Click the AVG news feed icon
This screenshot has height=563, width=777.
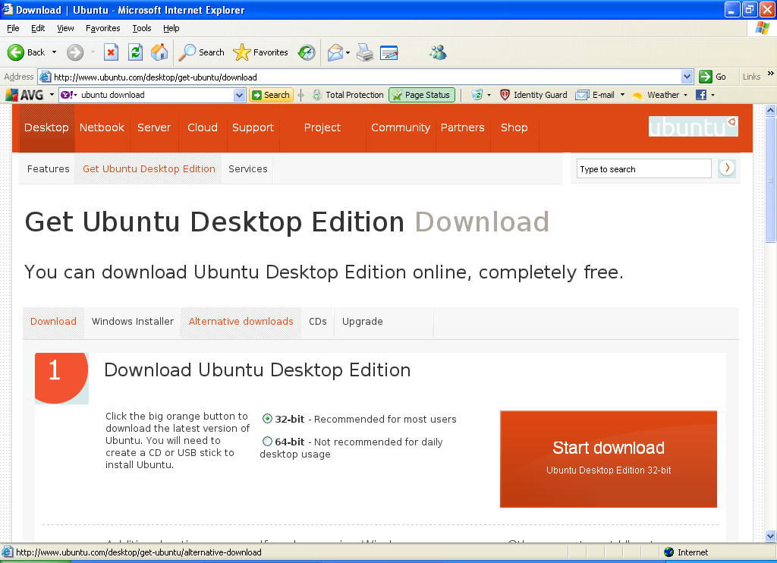click(477, 95)
